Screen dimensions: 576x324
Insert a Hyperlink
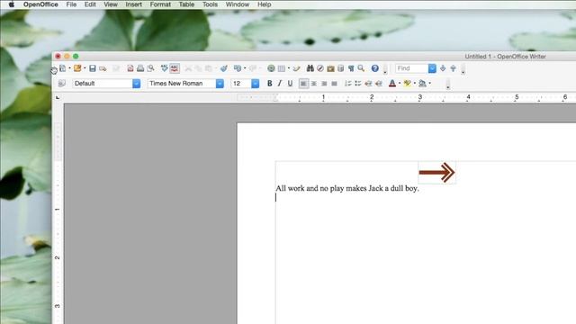tap(271, 68)
